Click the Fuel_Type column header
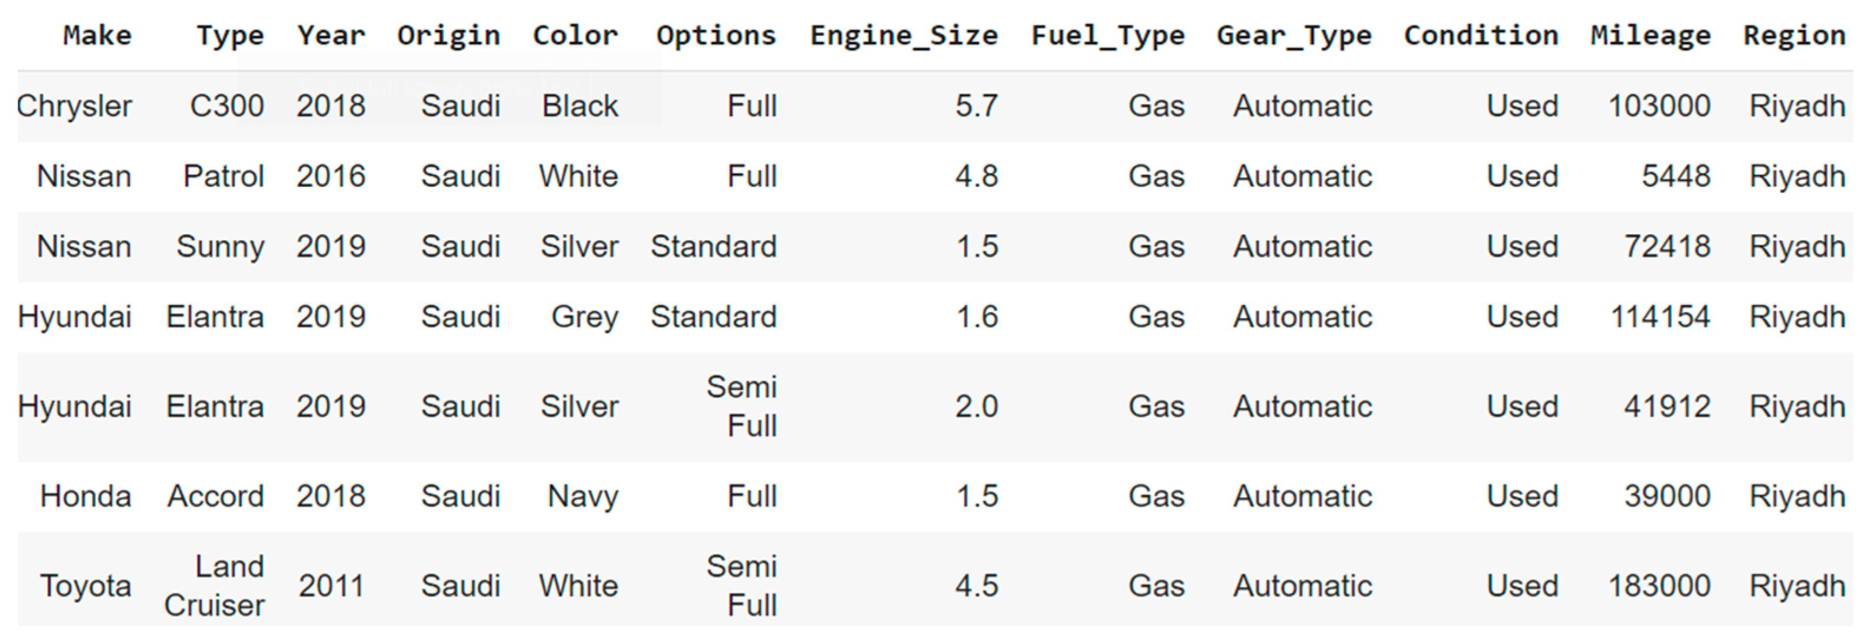This screenshot has width=1867, height=641. (x=1107, y=35)
